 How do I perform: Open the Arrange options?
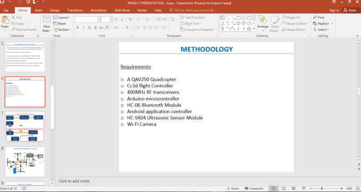click(x=263, y=24)
